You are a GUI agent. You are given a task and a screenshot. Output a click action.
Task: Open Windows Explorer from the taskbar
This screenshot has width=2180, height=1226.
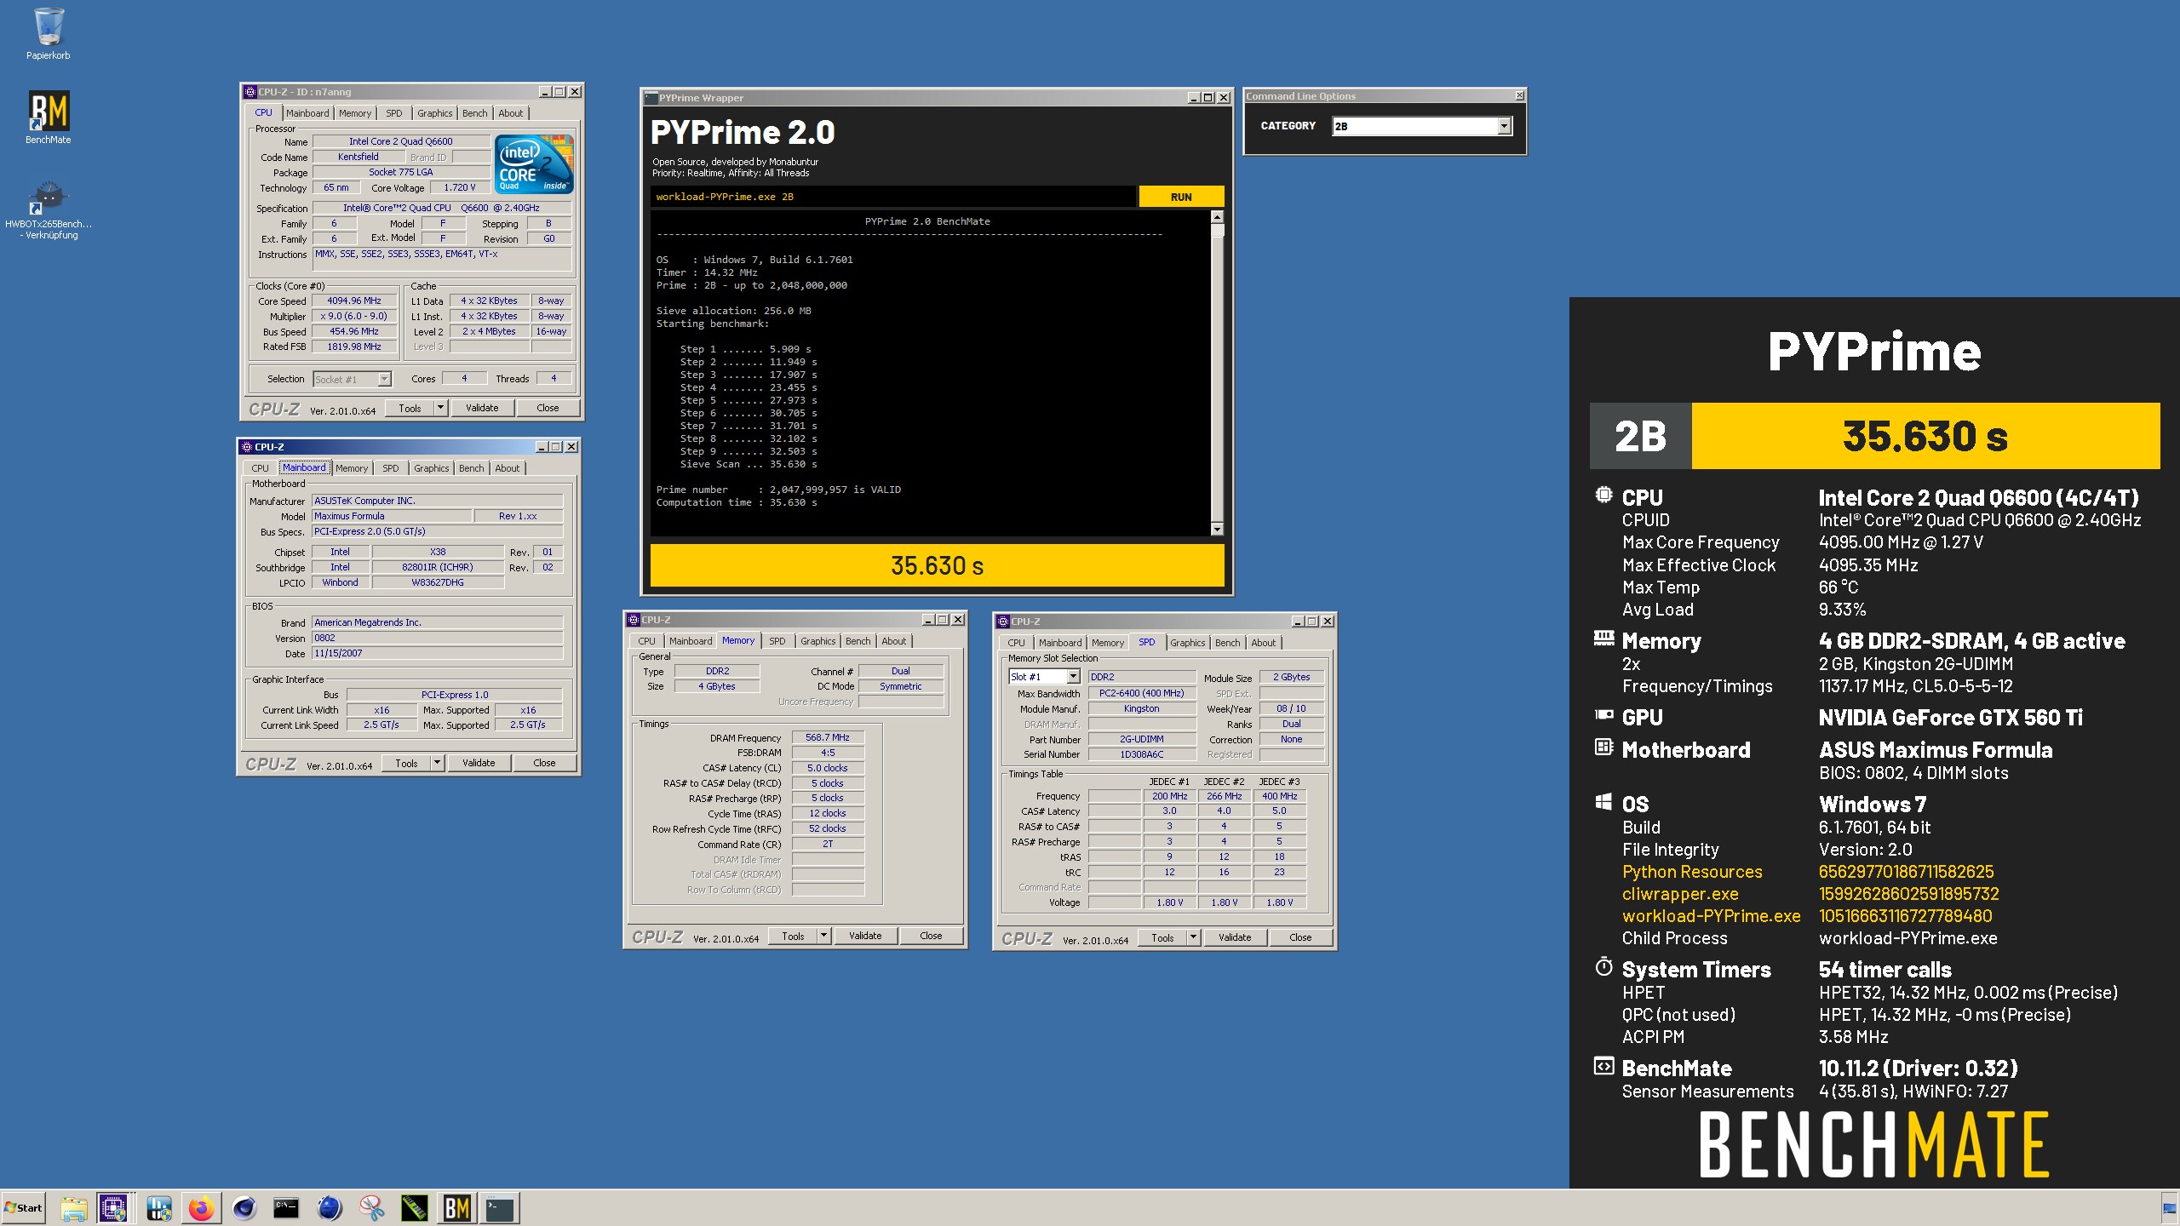pos(73,1208)
